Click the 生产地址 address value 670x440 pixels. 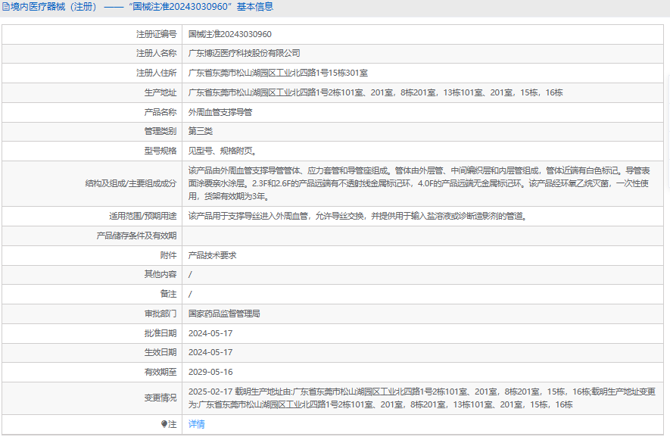tap(375, 93)
